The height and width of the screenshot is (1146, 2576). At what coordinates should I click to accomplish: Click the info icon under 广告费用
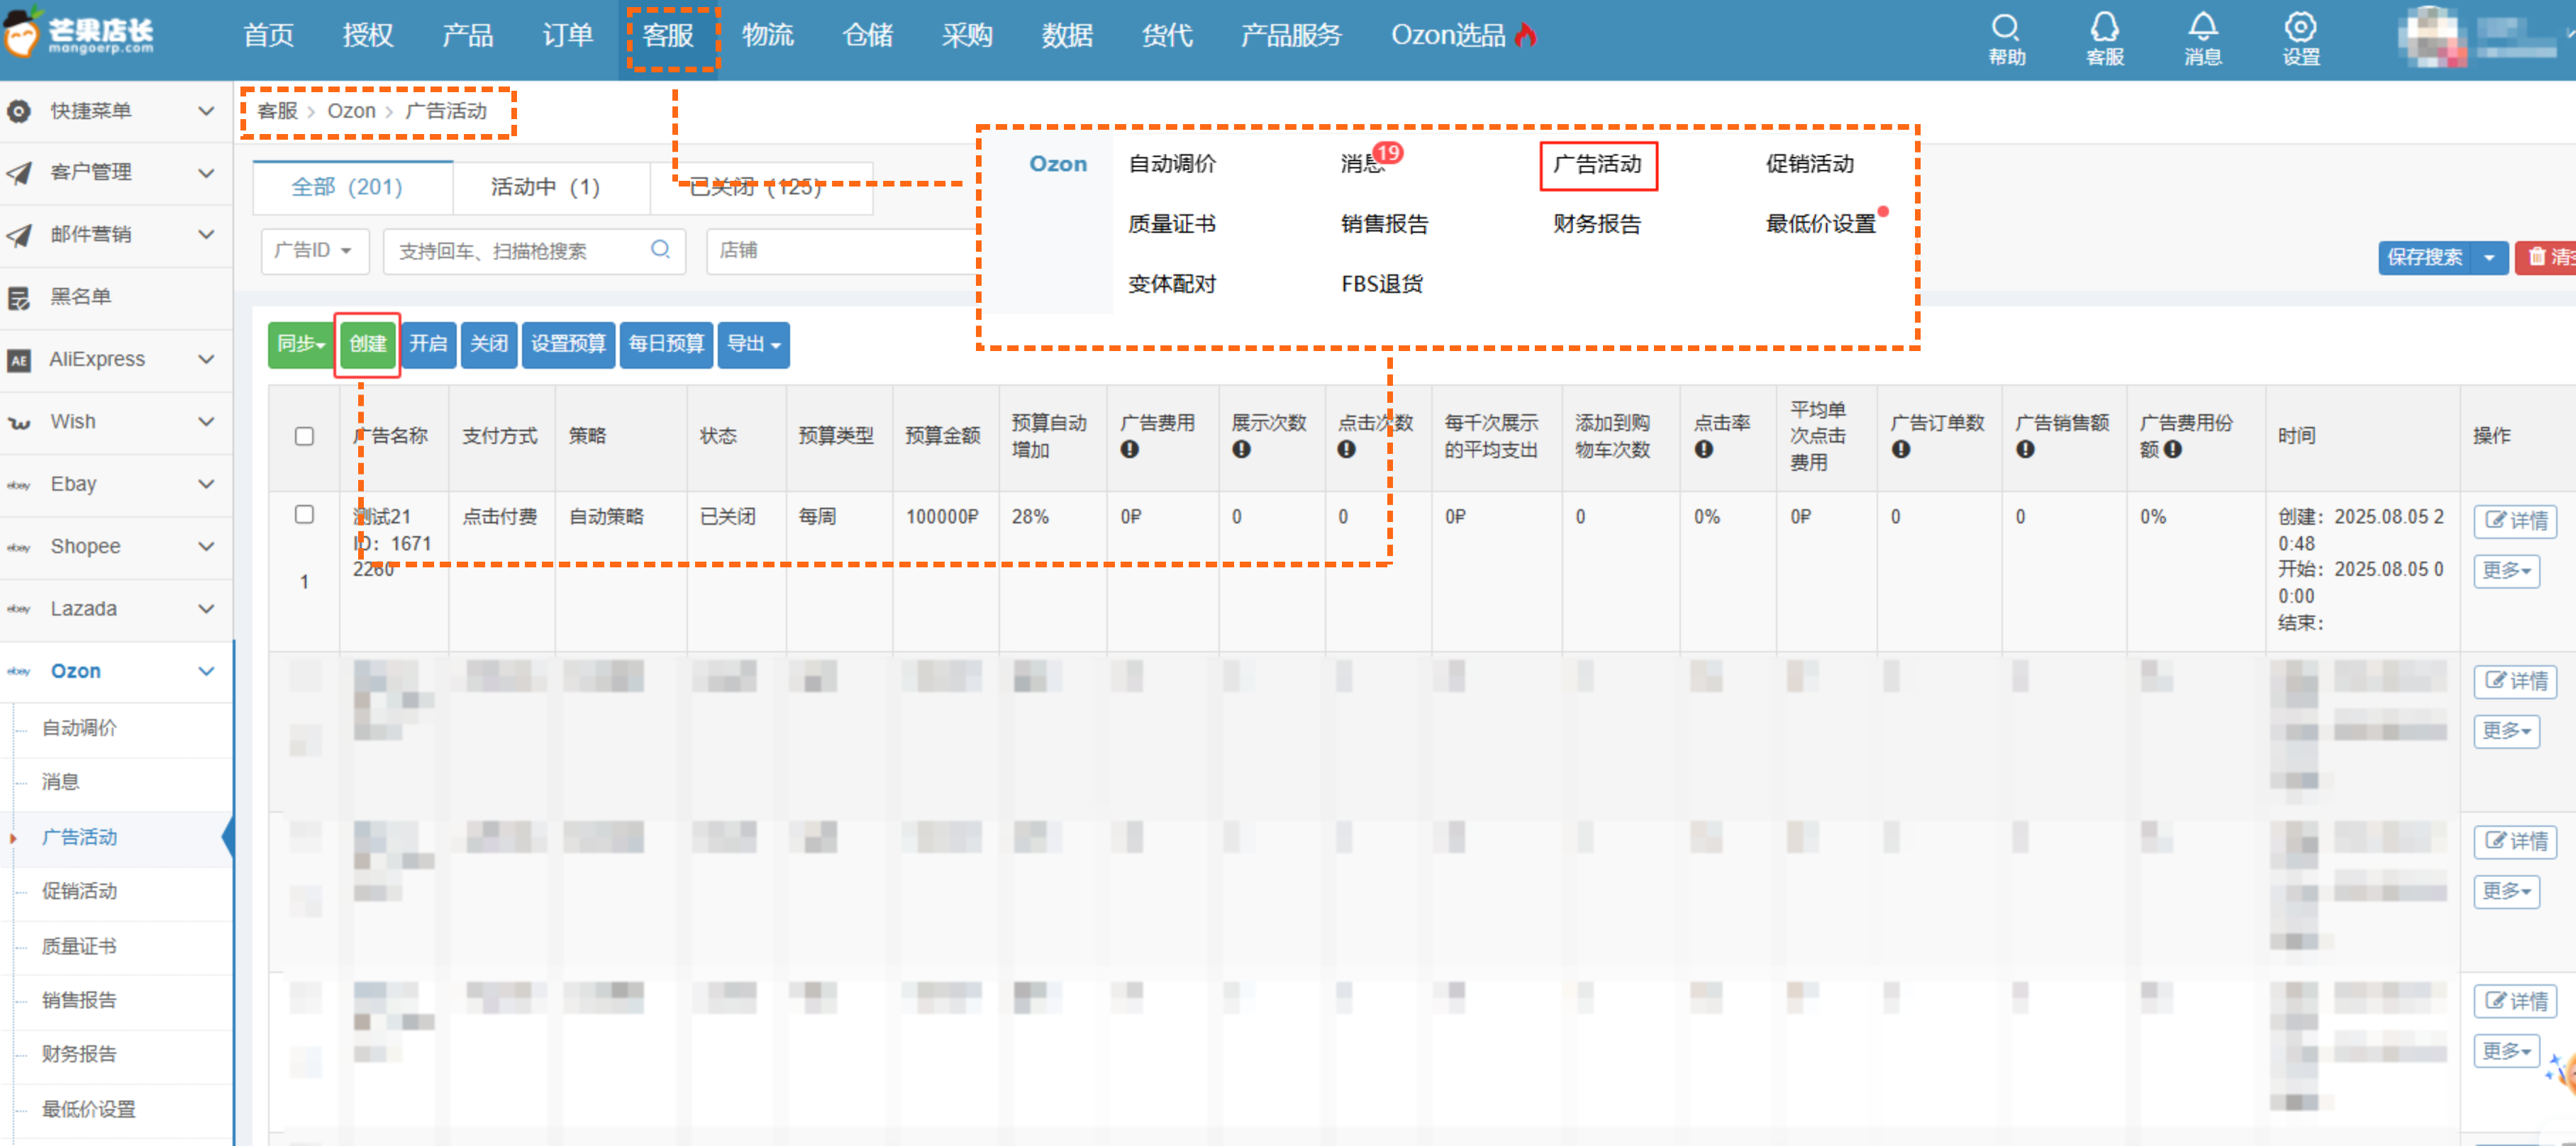click(x=1129, y=450)
